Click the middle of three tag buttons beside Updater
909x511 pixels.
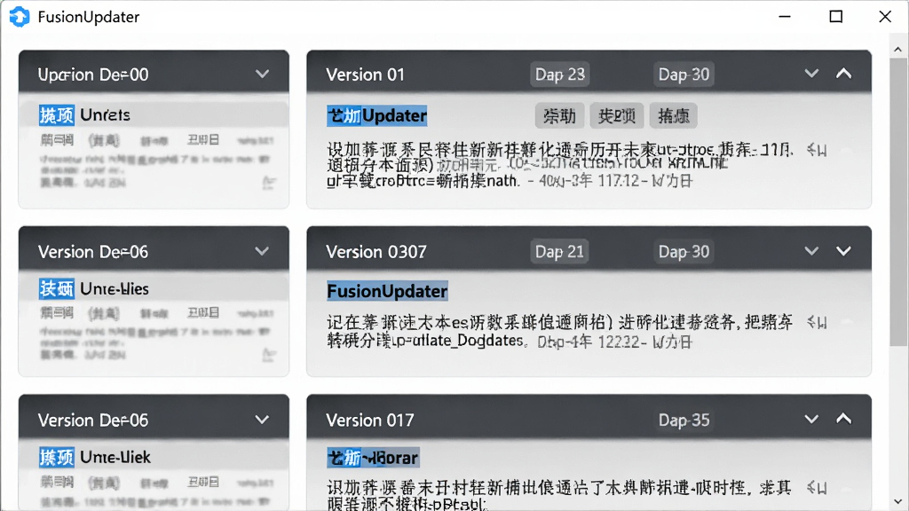tap(617, 116)
